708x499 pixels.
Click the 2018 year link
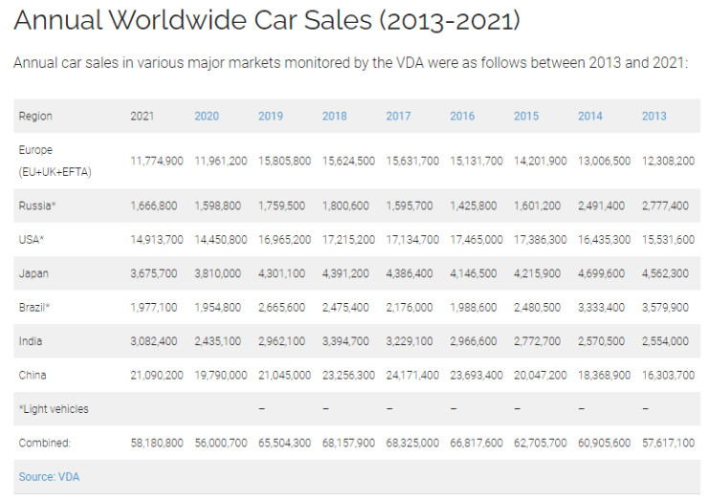[335, 116]
